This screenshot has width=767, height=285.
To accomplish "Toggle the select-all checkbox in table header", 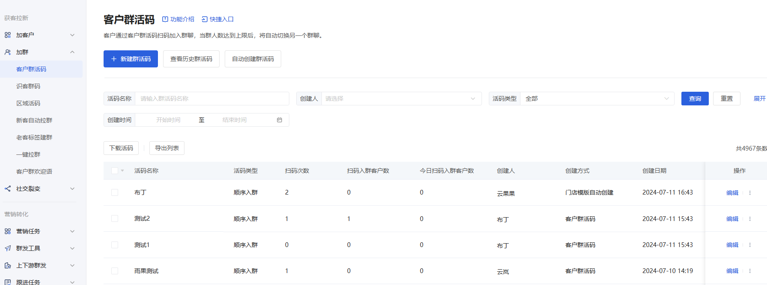I will tap(115, 171).
